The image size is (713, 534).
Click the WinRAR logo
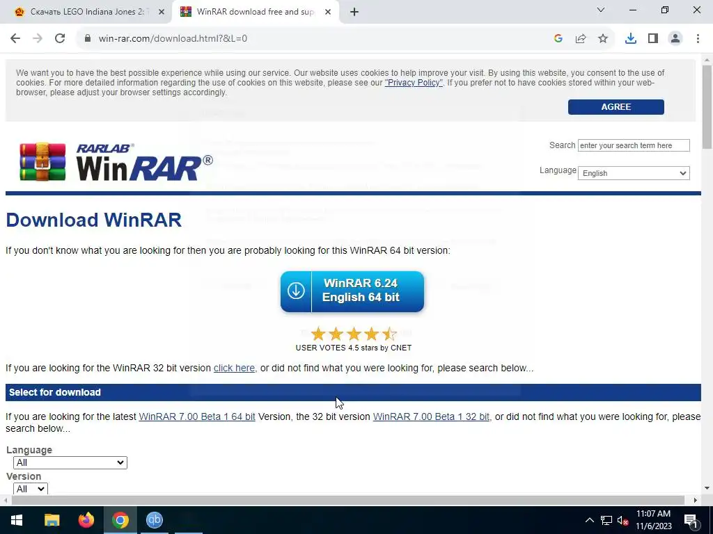point(116,162)
